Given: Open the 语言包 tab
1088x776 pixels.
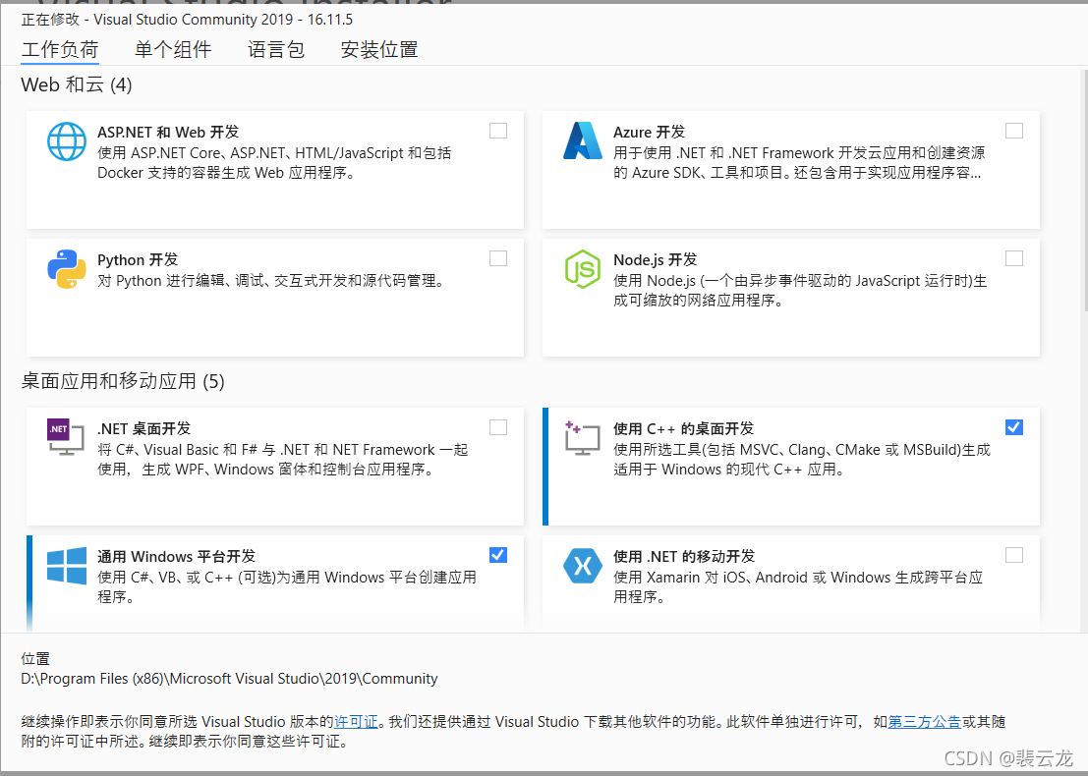Looking at the screenshot, I should point(276,50).
